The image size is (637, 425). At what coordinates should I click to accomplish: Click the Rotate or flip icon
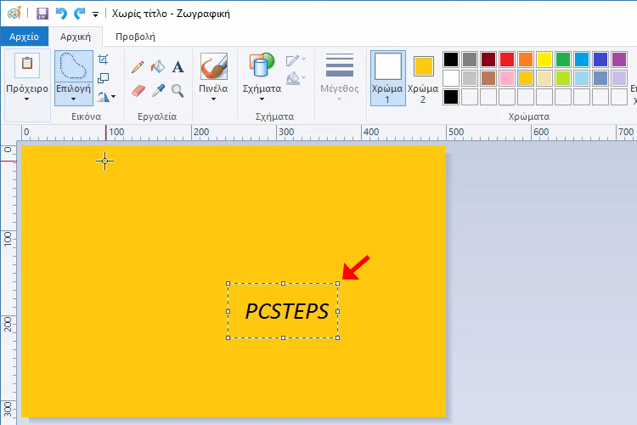pos(103,97)
